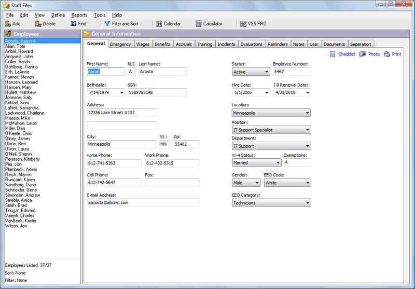The width and height of the screenshot is (415, 289).
Task: Open the Tools menu
Action: 100,15
